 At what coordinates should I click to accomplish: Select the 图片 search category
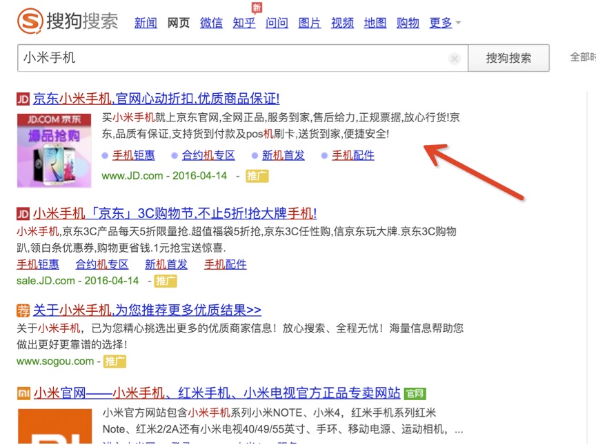309,23
